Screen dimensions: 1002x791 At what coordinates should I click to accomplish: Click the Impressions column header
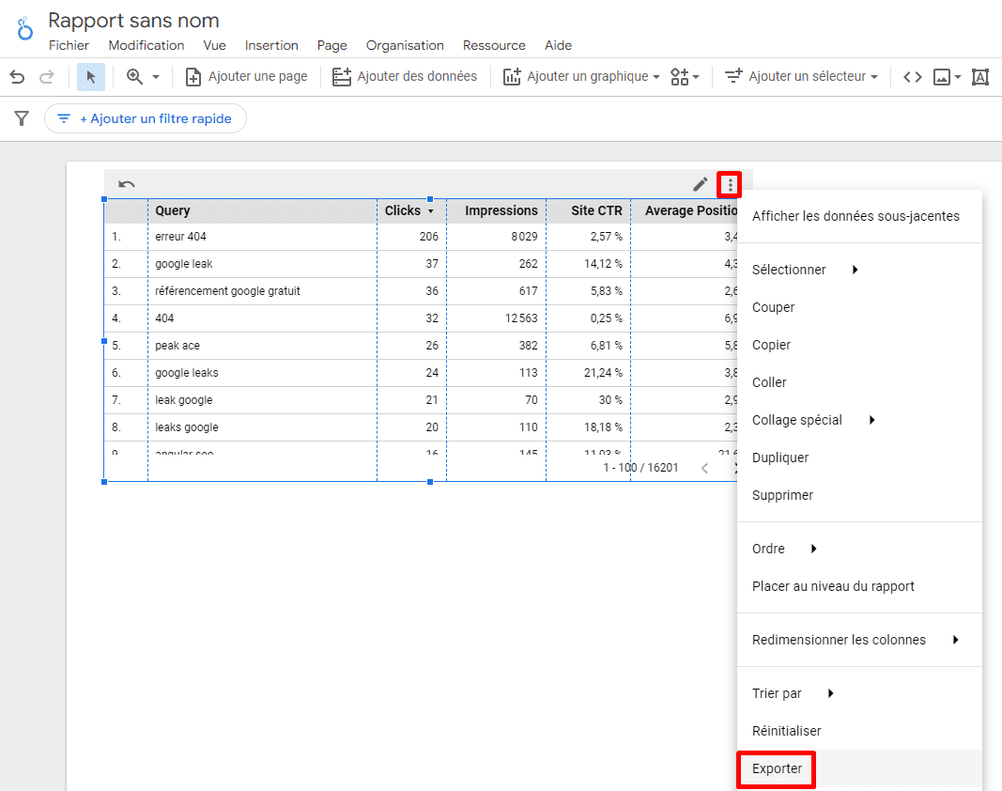pyautogui.click(x=501, y=211)
